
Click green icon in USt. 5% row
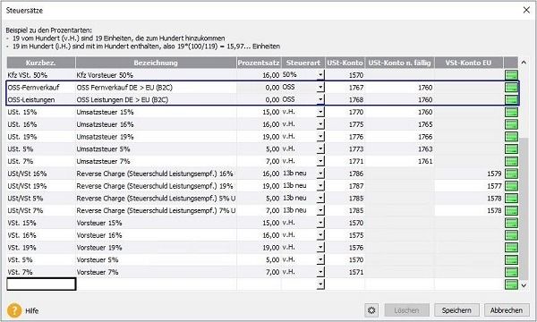[x=511, y=149]
